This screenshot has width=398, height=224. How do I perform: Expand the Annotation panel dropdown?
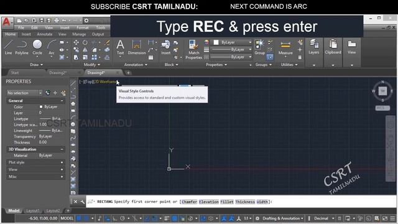click(136, 65)
